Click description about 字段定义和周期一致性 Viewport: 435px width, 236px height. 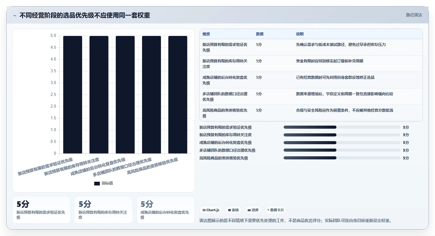tap(345, 94)
